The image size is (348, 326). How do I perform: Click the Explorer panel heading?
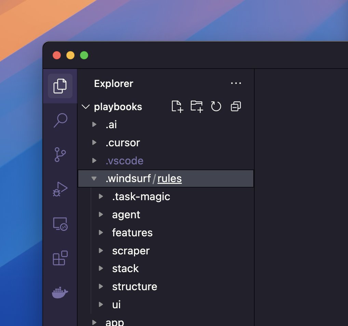pos(113,84)
